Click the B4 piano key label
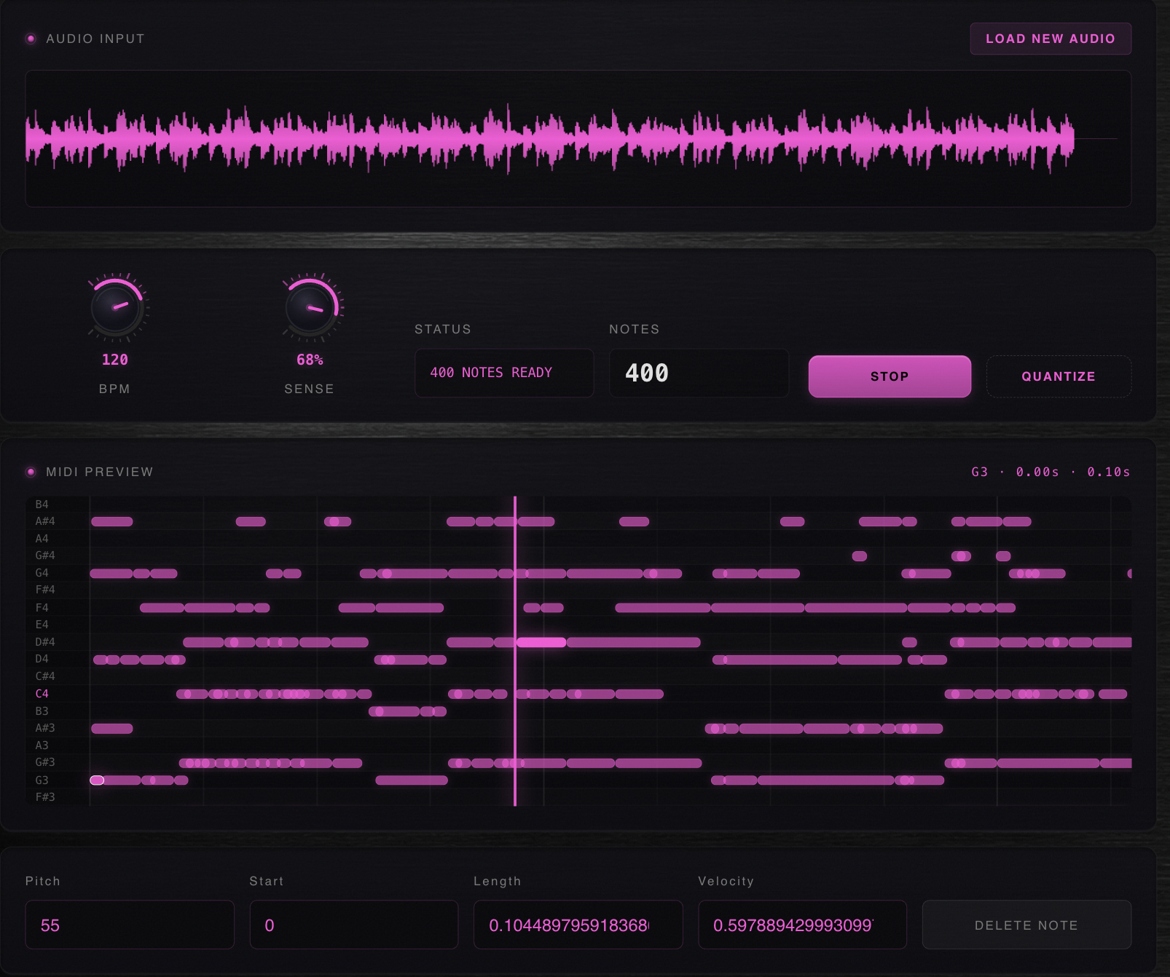The width and height of the screenshot is (1170, 977). pos(42,505)
